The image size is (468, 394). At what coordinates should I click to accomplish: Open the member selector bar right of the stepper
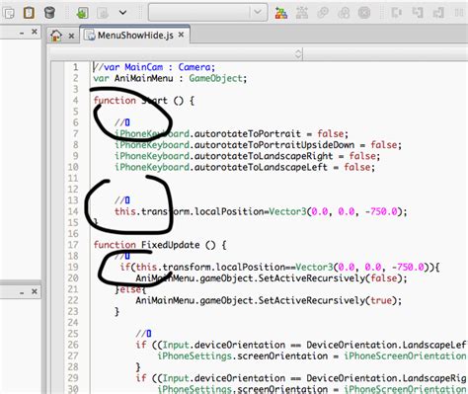(x=385, y=53)
